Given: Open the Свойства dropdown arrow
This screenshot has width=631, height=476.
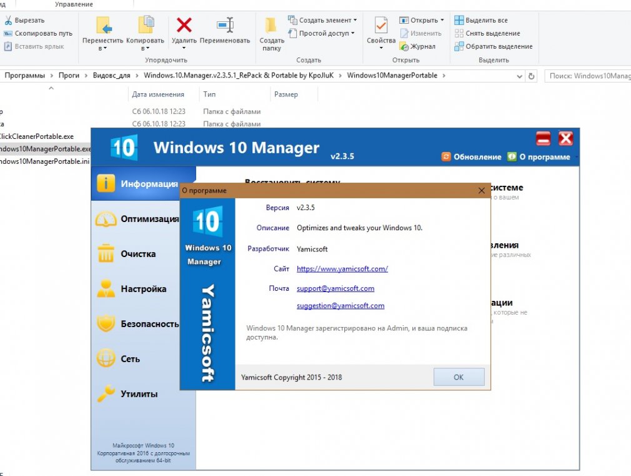Looking at the screenshot, I should [x=380, y=48].
